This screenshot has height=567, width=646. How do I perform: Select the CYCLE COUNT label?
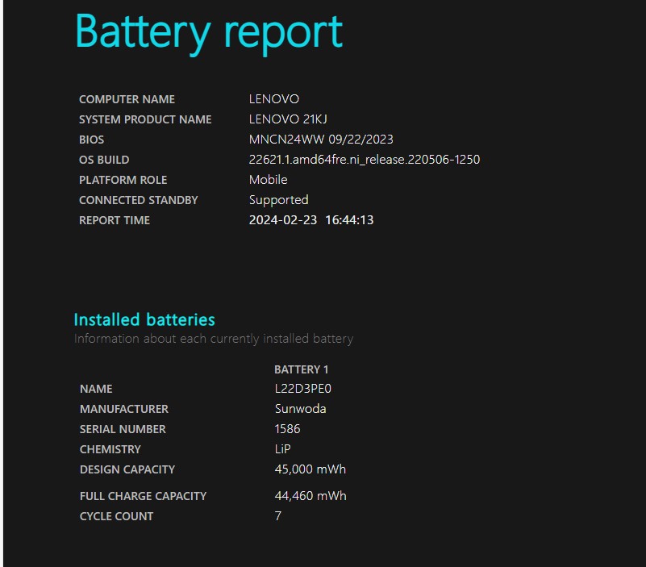click(x=117, y=516)
